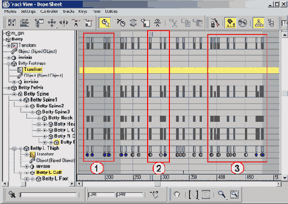Select the Zoom magnifier tool
This screenshot has width=288, height=204.
(x=221, y=194)
